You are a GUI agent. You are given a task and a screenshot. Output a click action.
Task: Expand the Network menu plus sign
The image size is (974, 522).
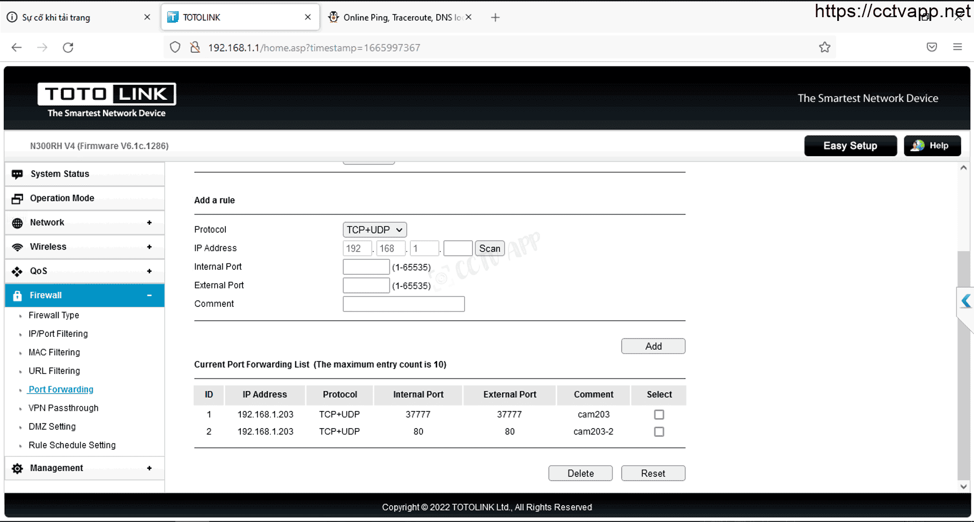pyautogui.click(x=149, y=223)
